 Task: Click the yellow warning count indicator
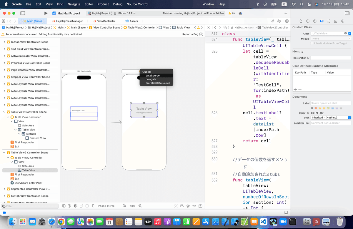(232, 13)
